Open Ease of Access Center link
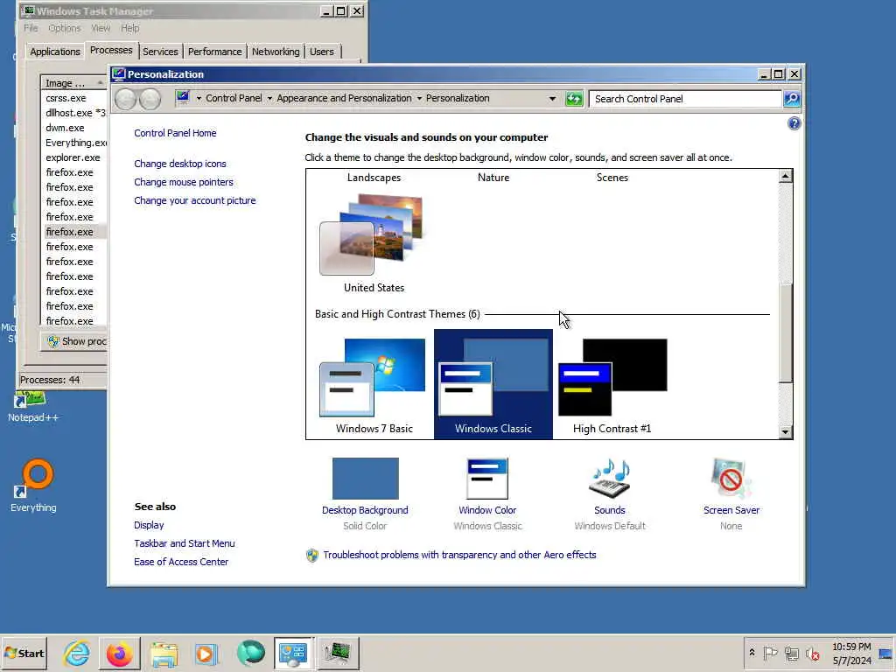 tap(181, 562)
